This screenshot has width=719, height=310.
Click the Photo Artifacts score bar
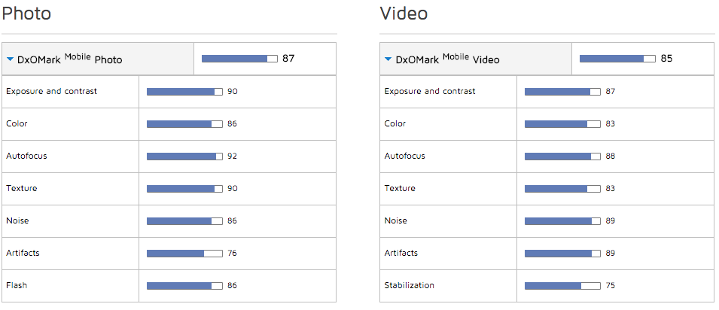(184, 254)
